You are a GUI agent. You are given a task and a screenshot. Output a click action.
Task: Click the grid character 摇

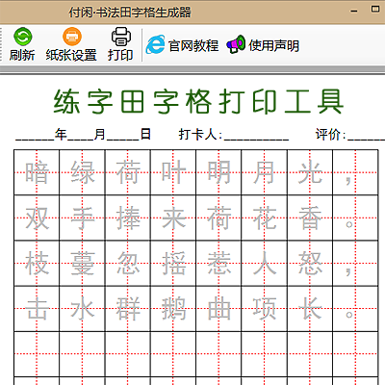click(x=173, y=264)
